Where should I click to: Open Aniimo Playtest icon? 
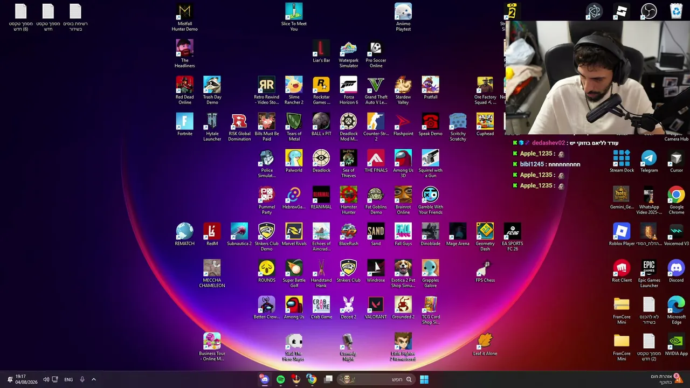[x=403, y=17]
